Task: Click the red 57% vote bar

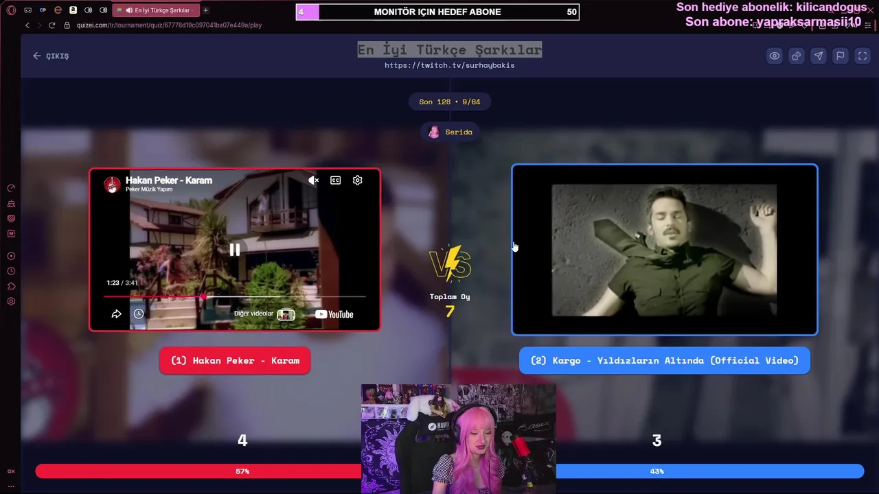Action: 198,471
